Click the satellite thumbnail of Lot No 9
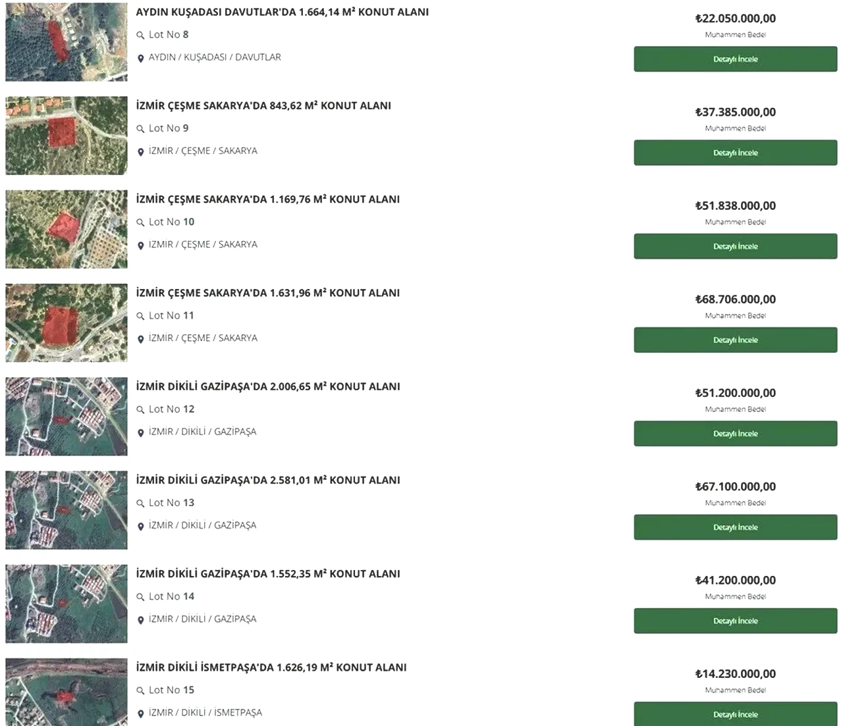 67,136
